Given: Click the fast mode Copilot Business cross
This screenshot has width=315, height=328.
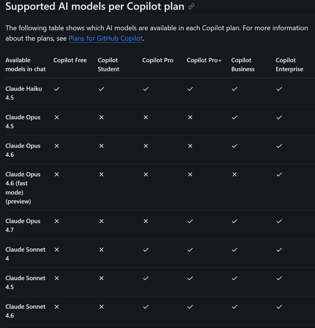Looking at the screenshot, I should click(235, 174).
